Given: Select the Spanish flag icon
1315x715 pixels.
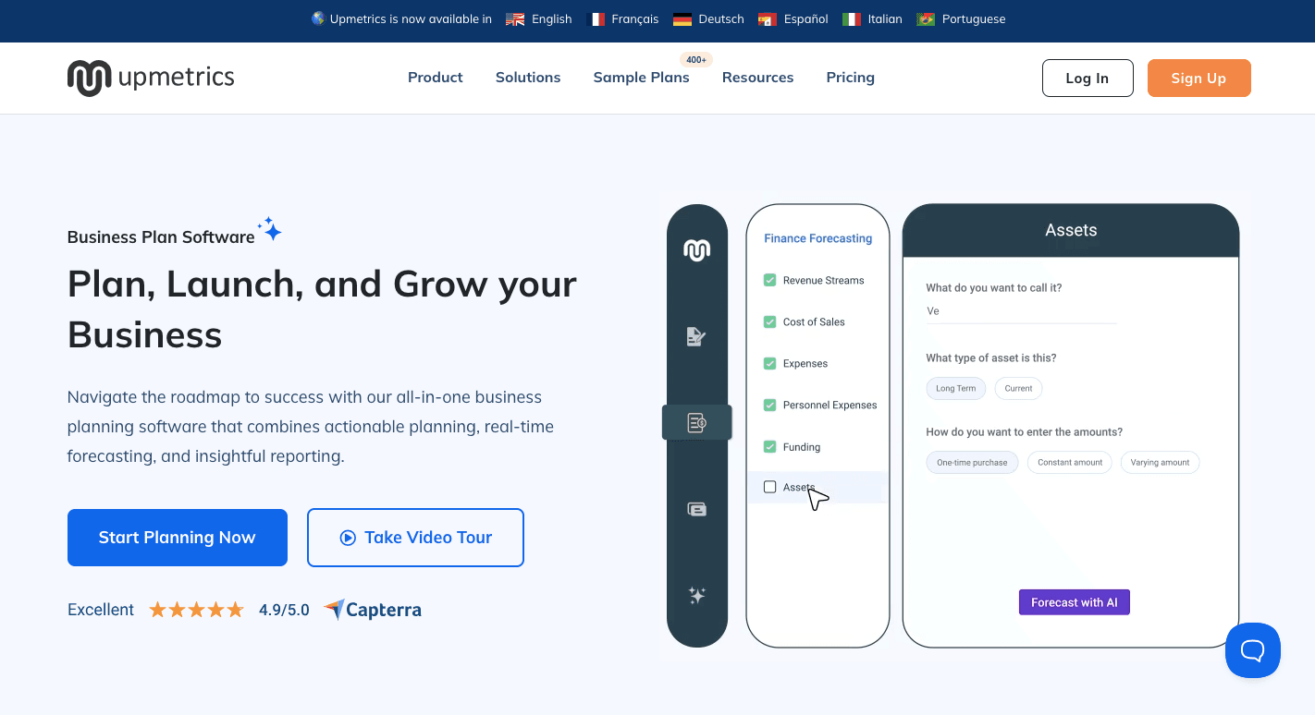Looking at the screenshot, I should (767, 19).
